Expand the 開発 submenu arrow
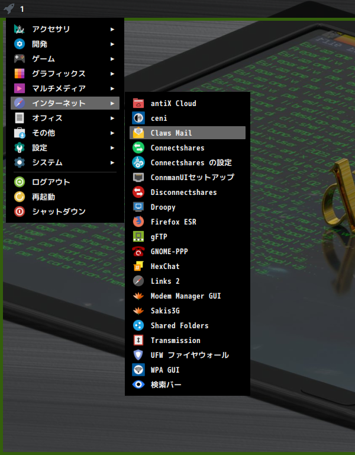Image resolution: width=355 pixels, height=455 pixels. 112,44
